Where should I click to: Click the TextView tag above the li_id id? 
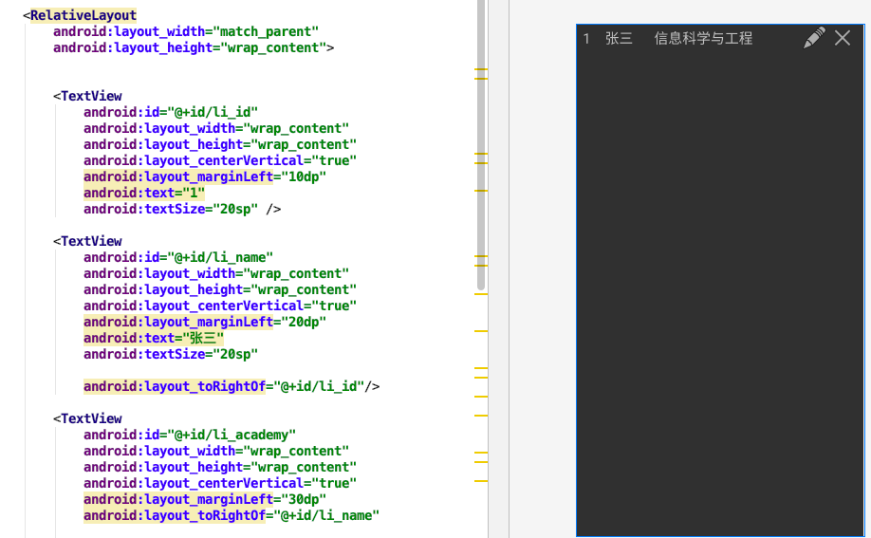coord(87,96)
